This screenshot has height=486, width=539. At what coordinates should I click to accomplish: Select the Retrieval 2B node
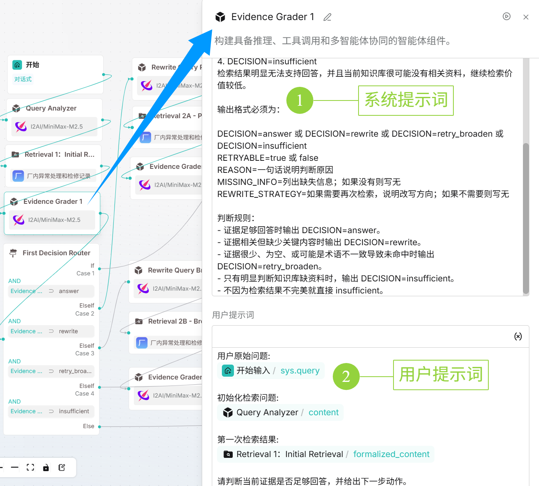(x=166, y=332)
